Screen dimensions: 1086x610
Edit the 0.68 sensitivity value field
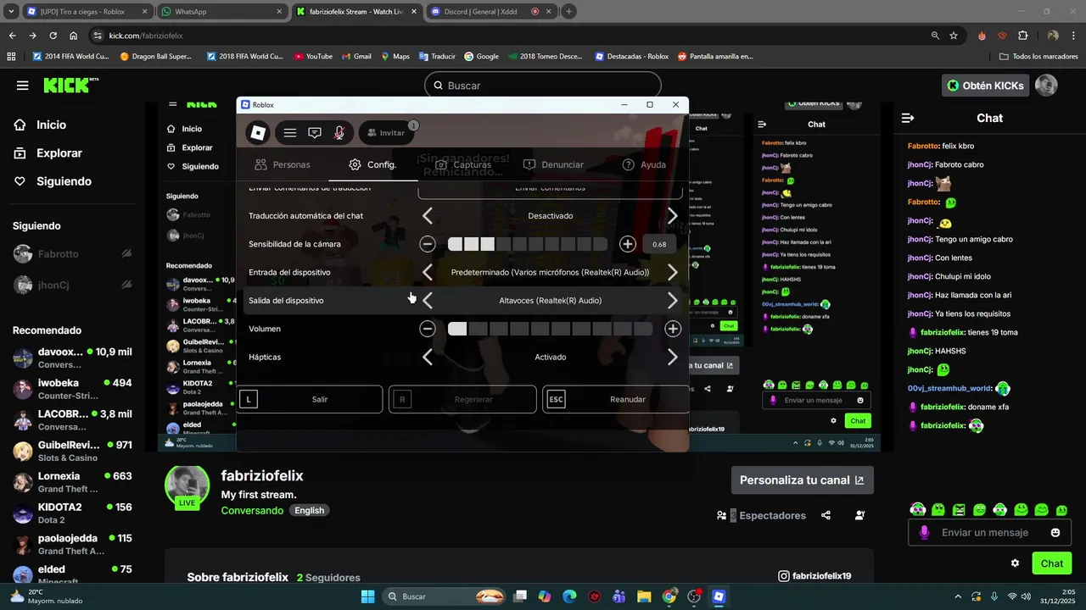click(659, 244)
